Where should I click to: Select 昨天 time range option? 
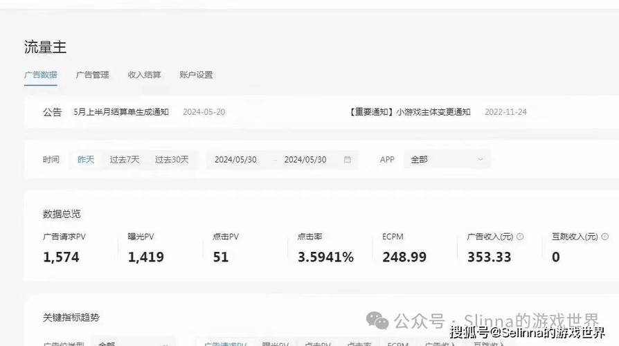[x=86, y=160]
